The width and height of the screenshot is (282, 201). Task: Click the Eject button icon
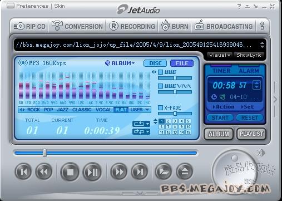pyautogui.click(x=185, y=171)
